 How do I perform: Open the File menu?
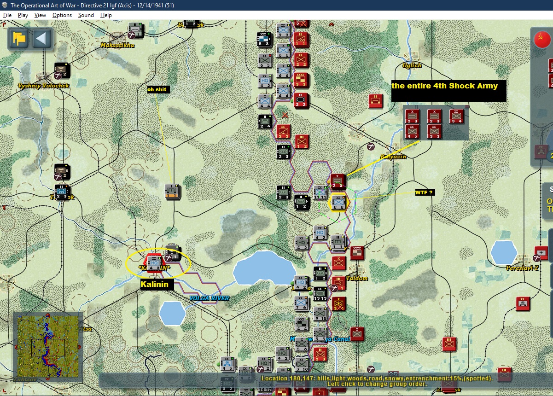click(7, 15)
